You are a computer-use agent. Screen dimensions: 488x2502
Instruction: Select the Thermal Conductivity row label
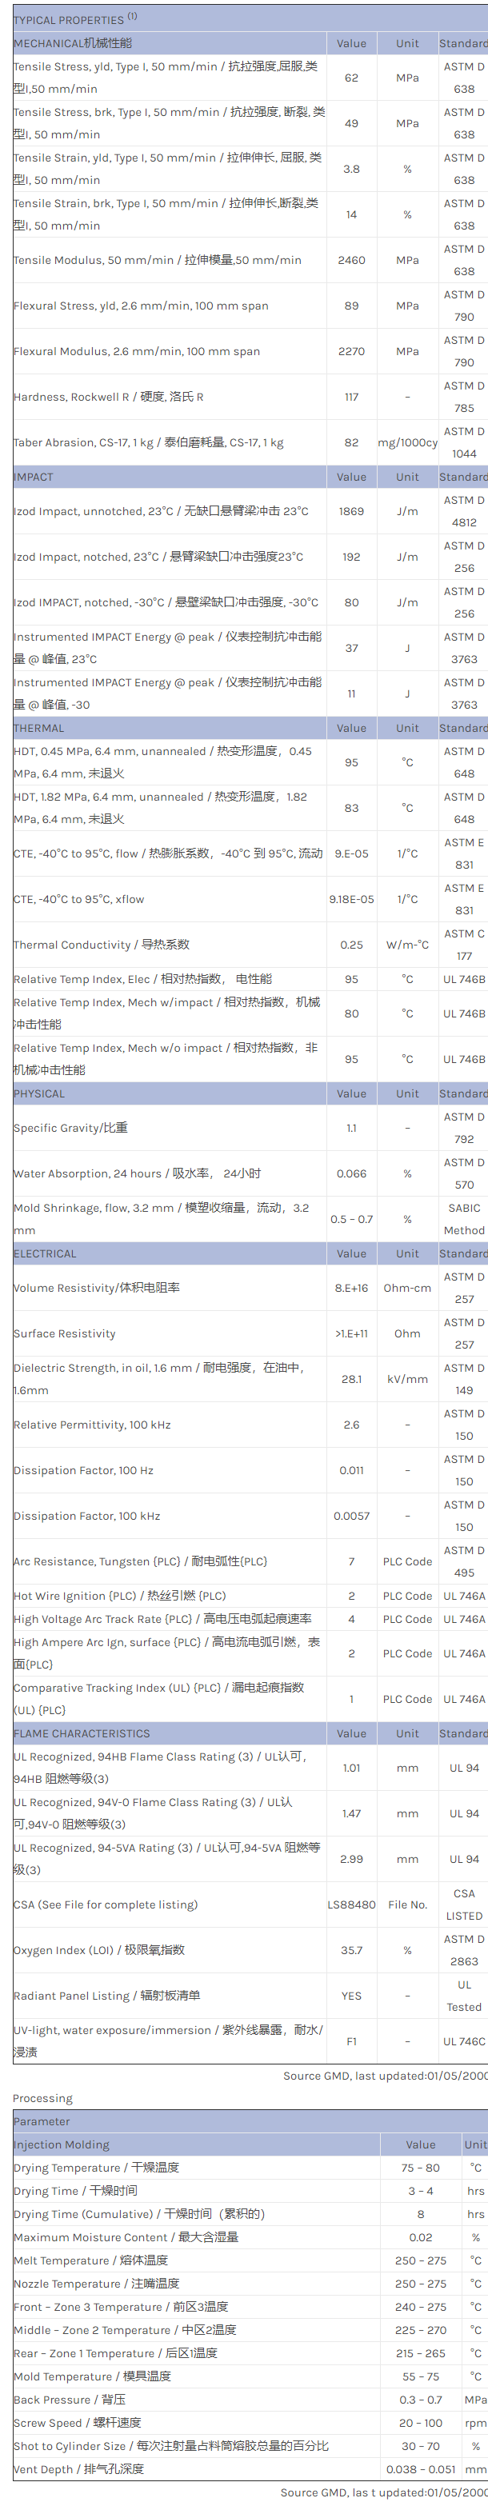(101, 945)
